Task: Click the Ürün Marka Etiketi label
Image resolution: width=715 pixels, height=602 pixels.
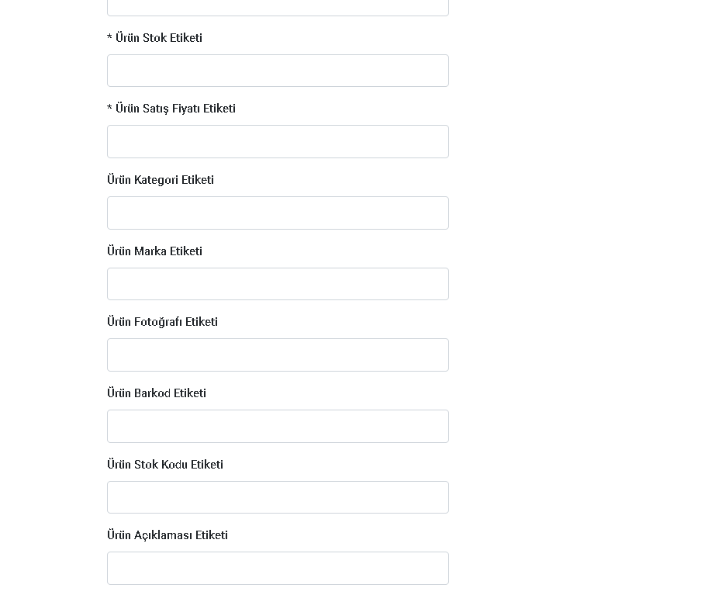Action: (x=154, y=251)
